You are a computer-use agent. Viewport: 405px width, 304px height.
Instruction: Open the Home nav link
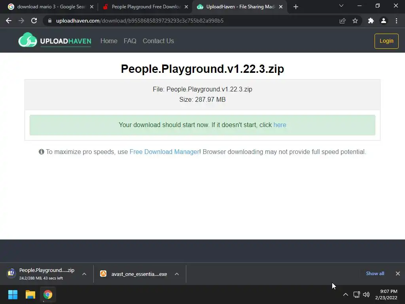coord(109,41)
